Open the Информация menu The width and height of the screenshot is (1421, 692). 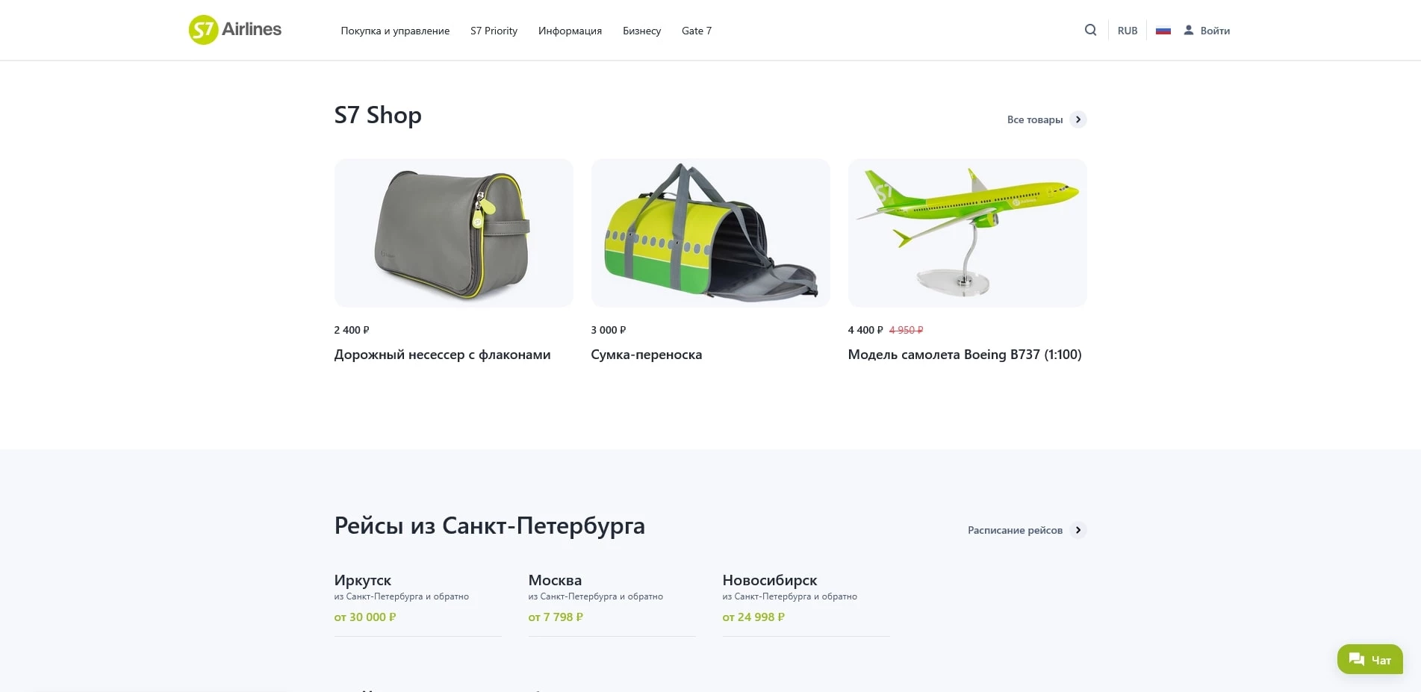click(569, 31)
